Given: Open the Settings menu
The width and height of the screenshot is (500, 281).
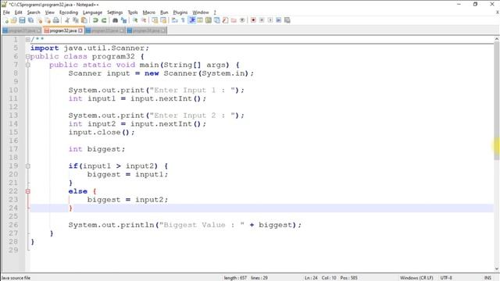Looking at the screenshot, I should pyautogui.click(x=115, y=12).
